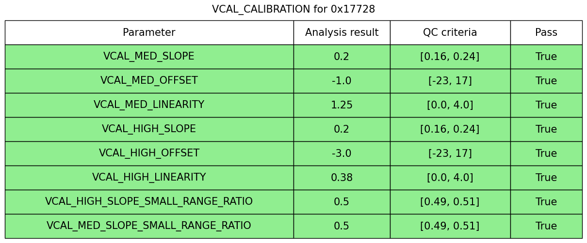Select the VCAL_MED_OFFSET parameter cell
Screen dimensions: 587x243
click(x=149, y=81)
